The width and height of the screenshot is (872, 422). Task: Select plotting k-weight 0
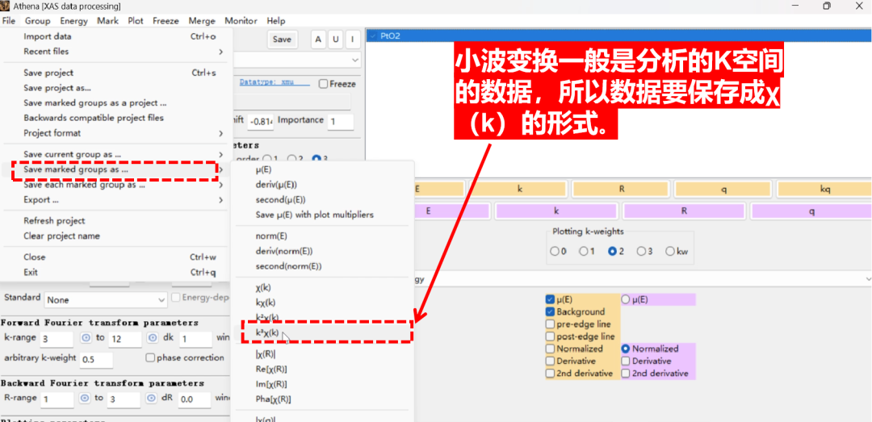pyautogui.click(x=555, y=251)
